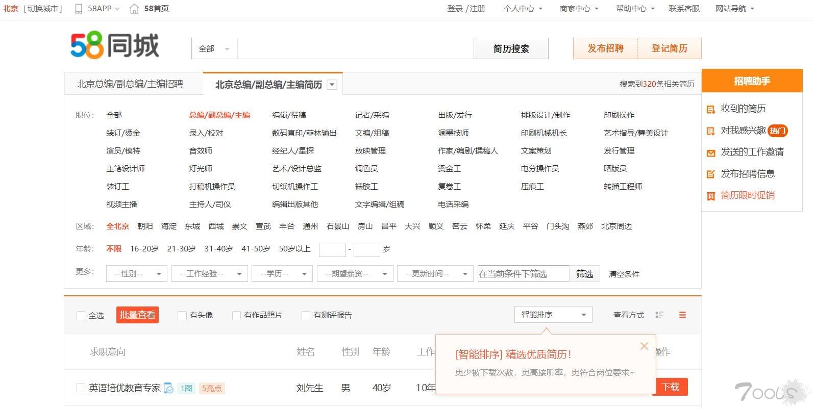
Task: Open the 个人中心 menu
Action: (523, 9)
